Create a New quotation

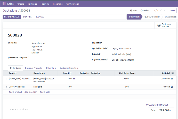pyautogui.click(x=173, y=11)
